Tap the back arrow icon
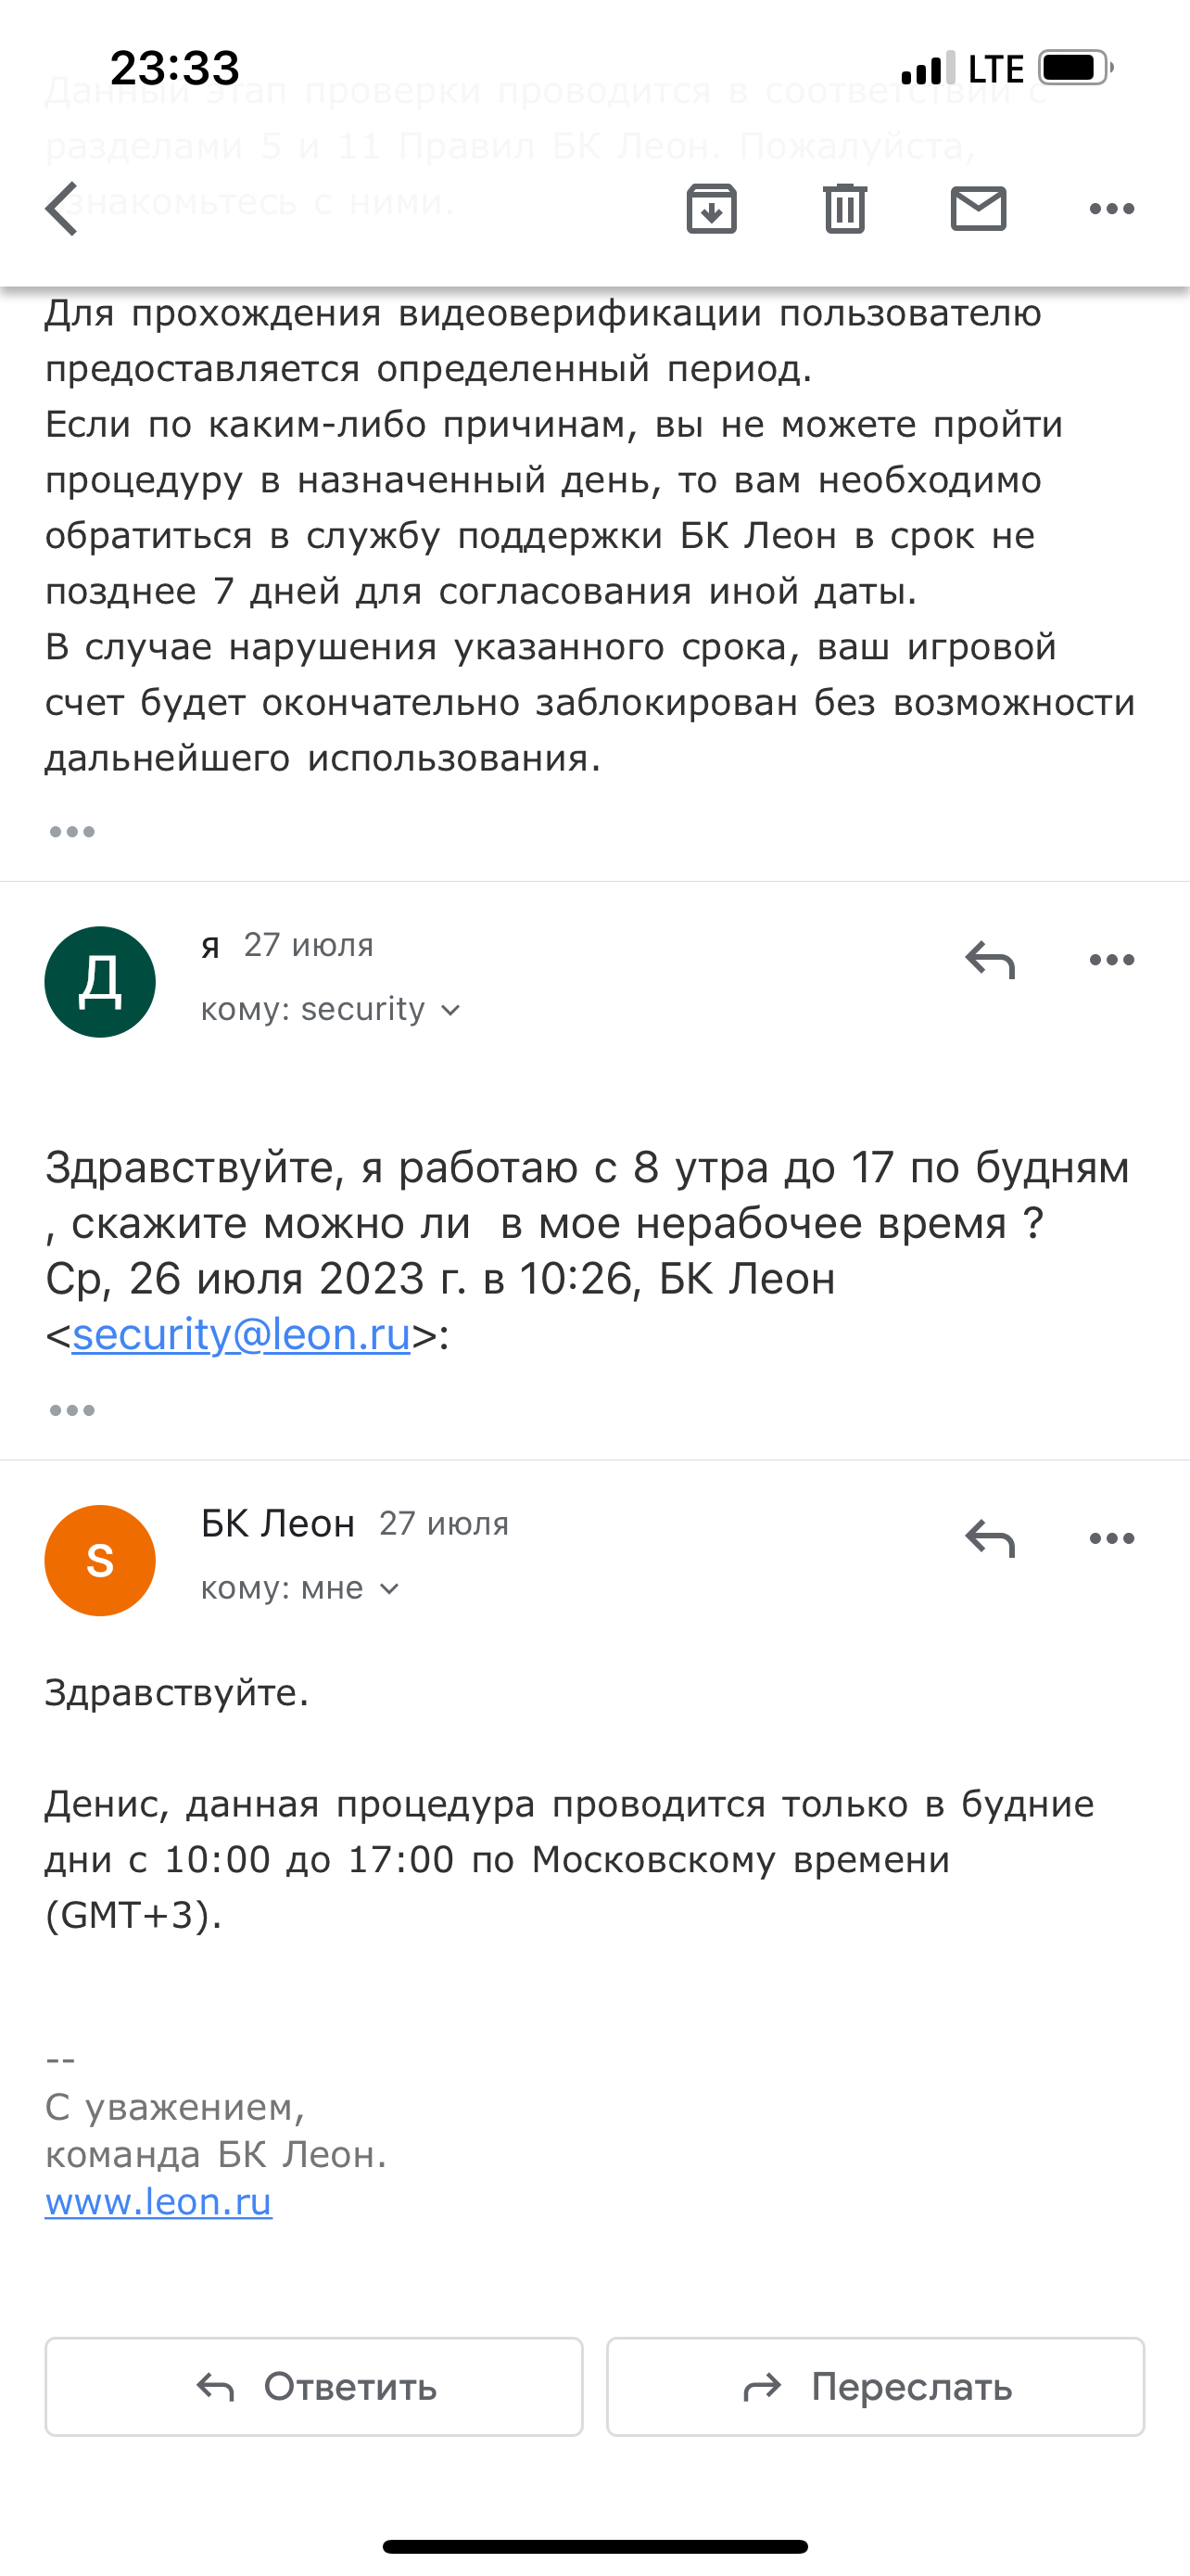1190x2576 pixels. (x=62, y=209)
